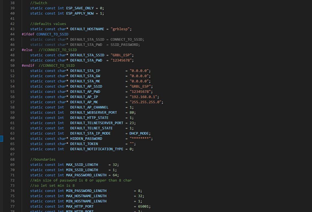Click the #endif //CONNECT_TO_SSID directive
The height and width of the screenshot is (212, 312).
coord(28,65)
